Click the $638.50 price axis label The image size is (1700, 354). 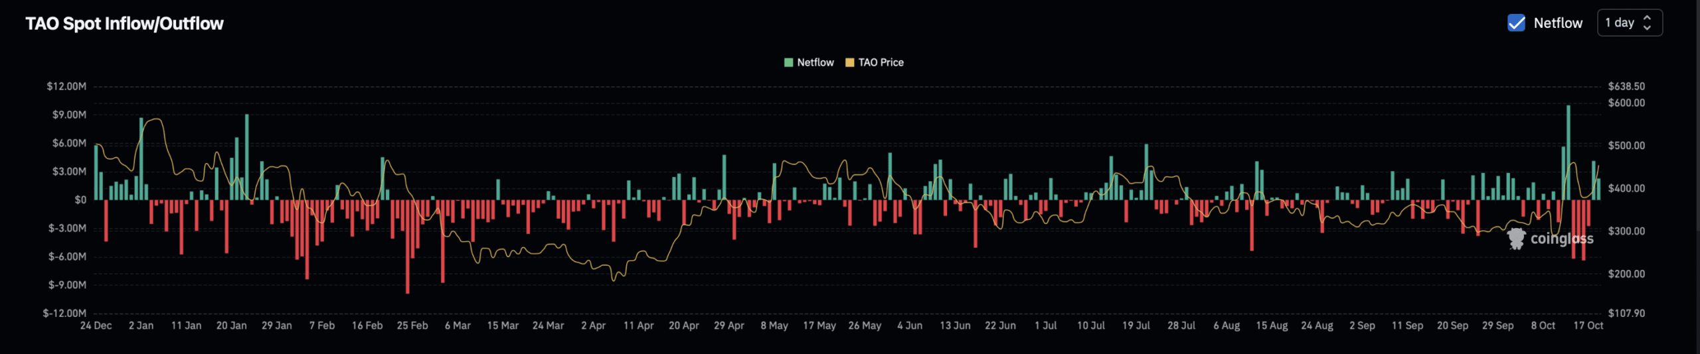coord(1626,86)
